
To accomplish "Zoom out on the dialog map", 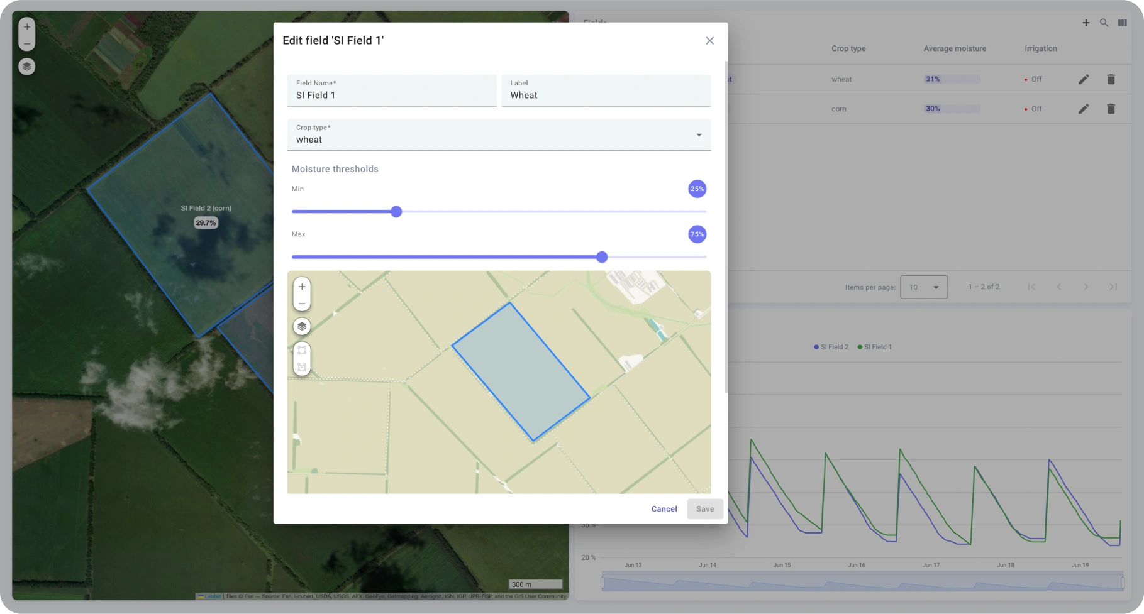I will 302,304.
